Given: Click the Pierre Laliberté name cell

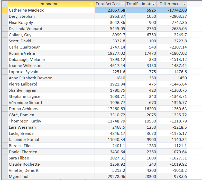Looking at the screenshot, I should pyautogui.click(x=51, y=84).
